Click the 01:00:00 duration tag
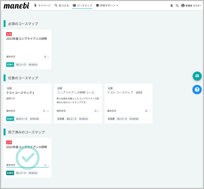This screenshot has width=204, height=189. (134, 119)
